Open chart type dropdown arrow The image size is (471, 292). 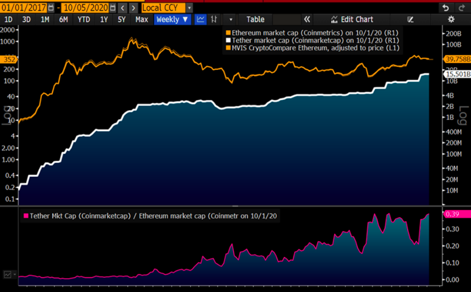pos(231,19)
